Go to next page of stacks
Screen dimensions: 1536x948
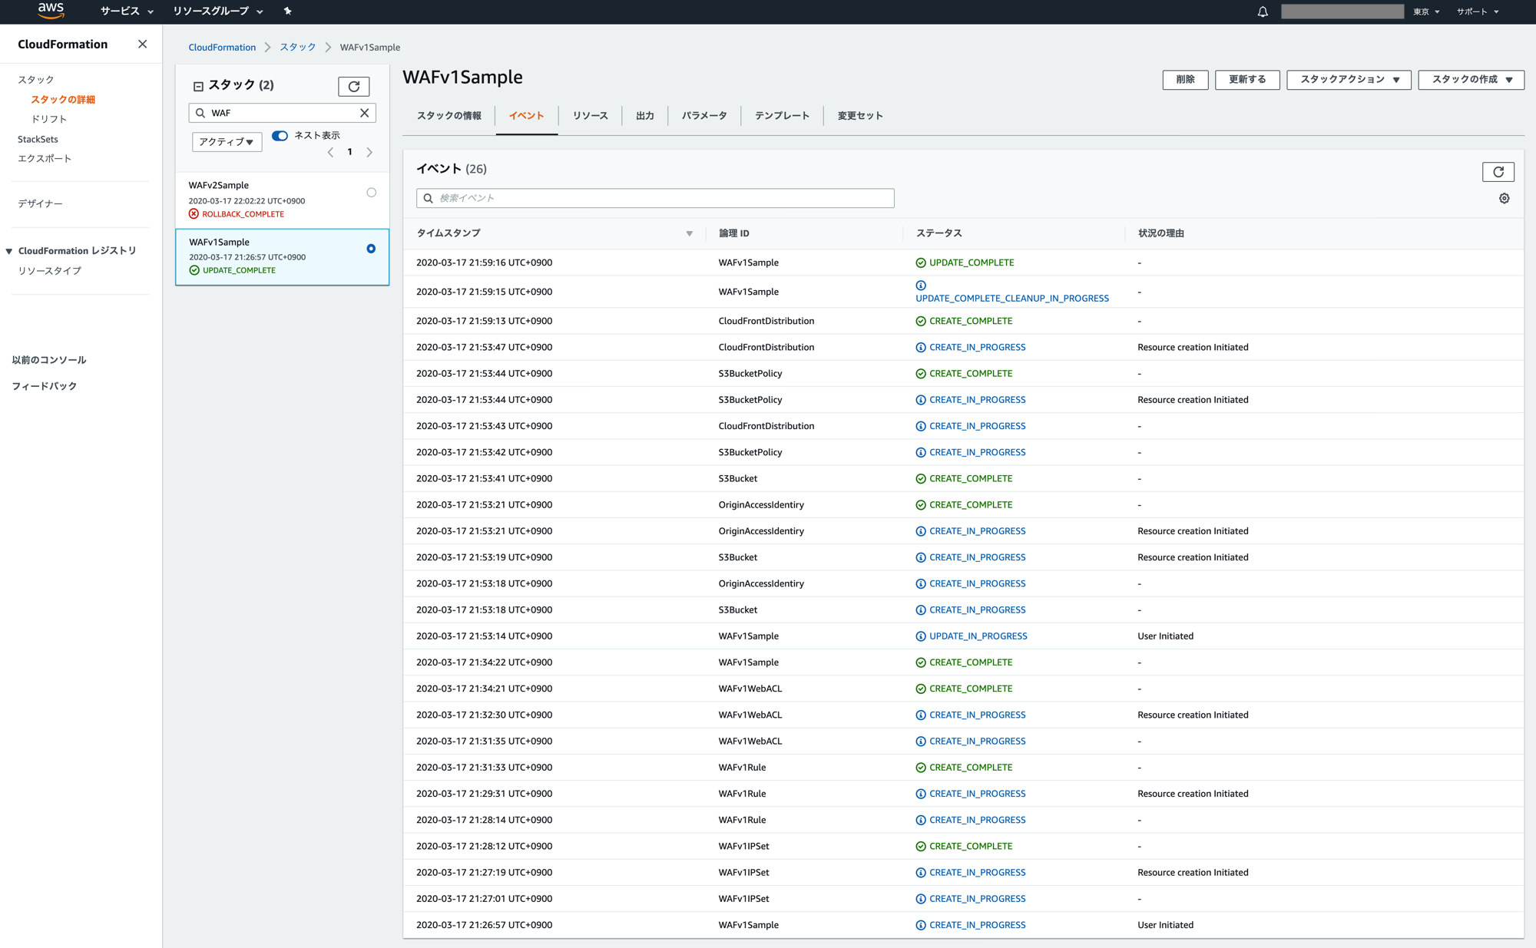coord(369,152)
